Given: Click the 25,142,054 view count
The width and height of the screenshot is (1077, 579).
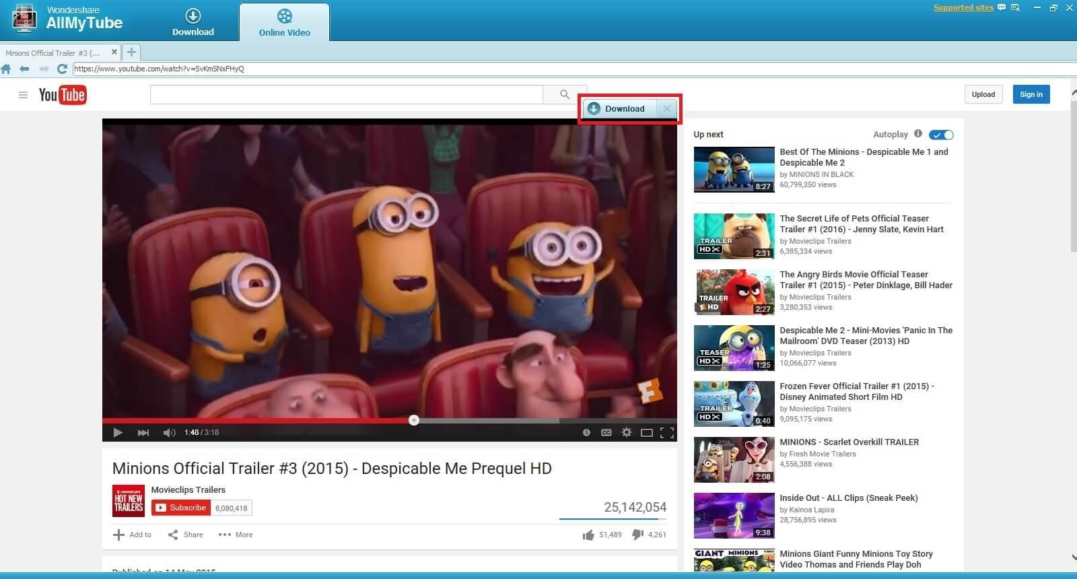Looking at the screenshot, I should click(635, 507).
